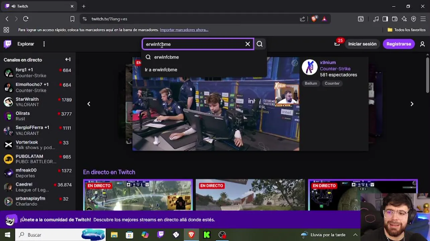Open the three-dot more menu beside Explorar
Viewport: 430px width, 241px height.
point(44,44)
